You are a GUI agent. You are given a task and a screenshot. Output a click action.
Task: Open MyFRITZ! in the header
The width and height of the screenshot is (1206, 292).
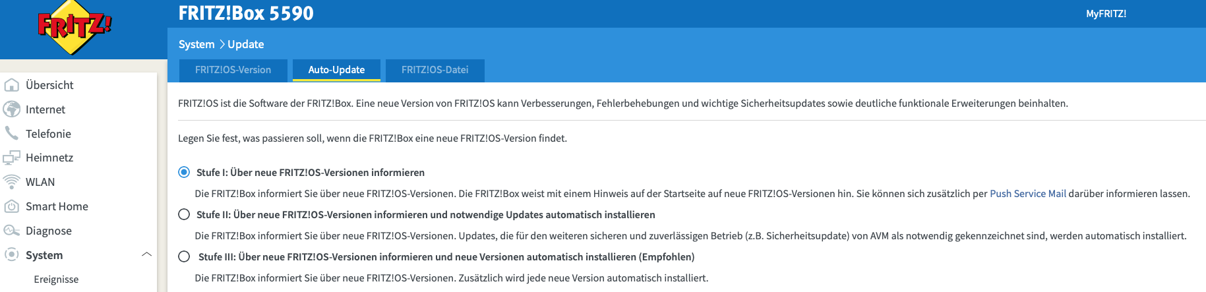pyautogui.click(x=1106, y=14)
